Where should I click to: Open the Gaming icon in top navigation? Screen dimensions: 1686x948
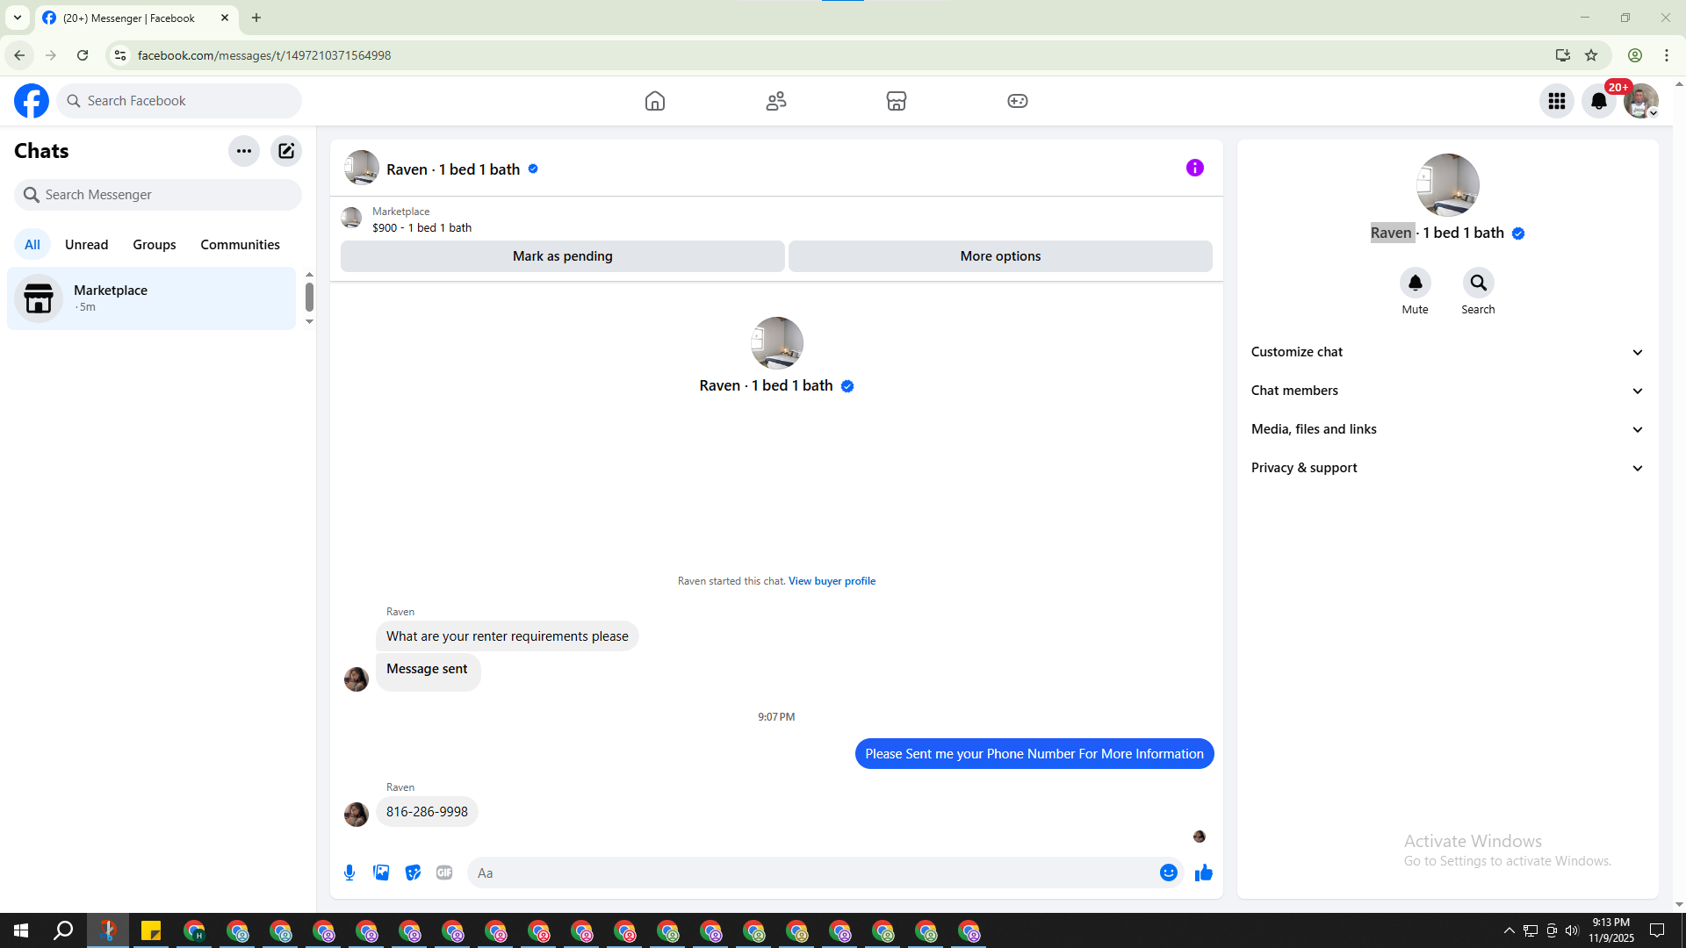[x=1018, y=101]
